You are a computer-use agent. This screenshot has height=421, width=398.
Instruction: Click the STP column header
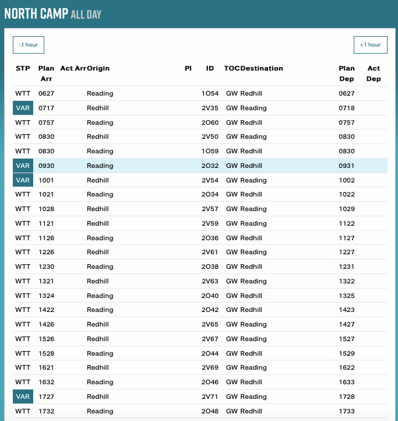tap(23, 68)
